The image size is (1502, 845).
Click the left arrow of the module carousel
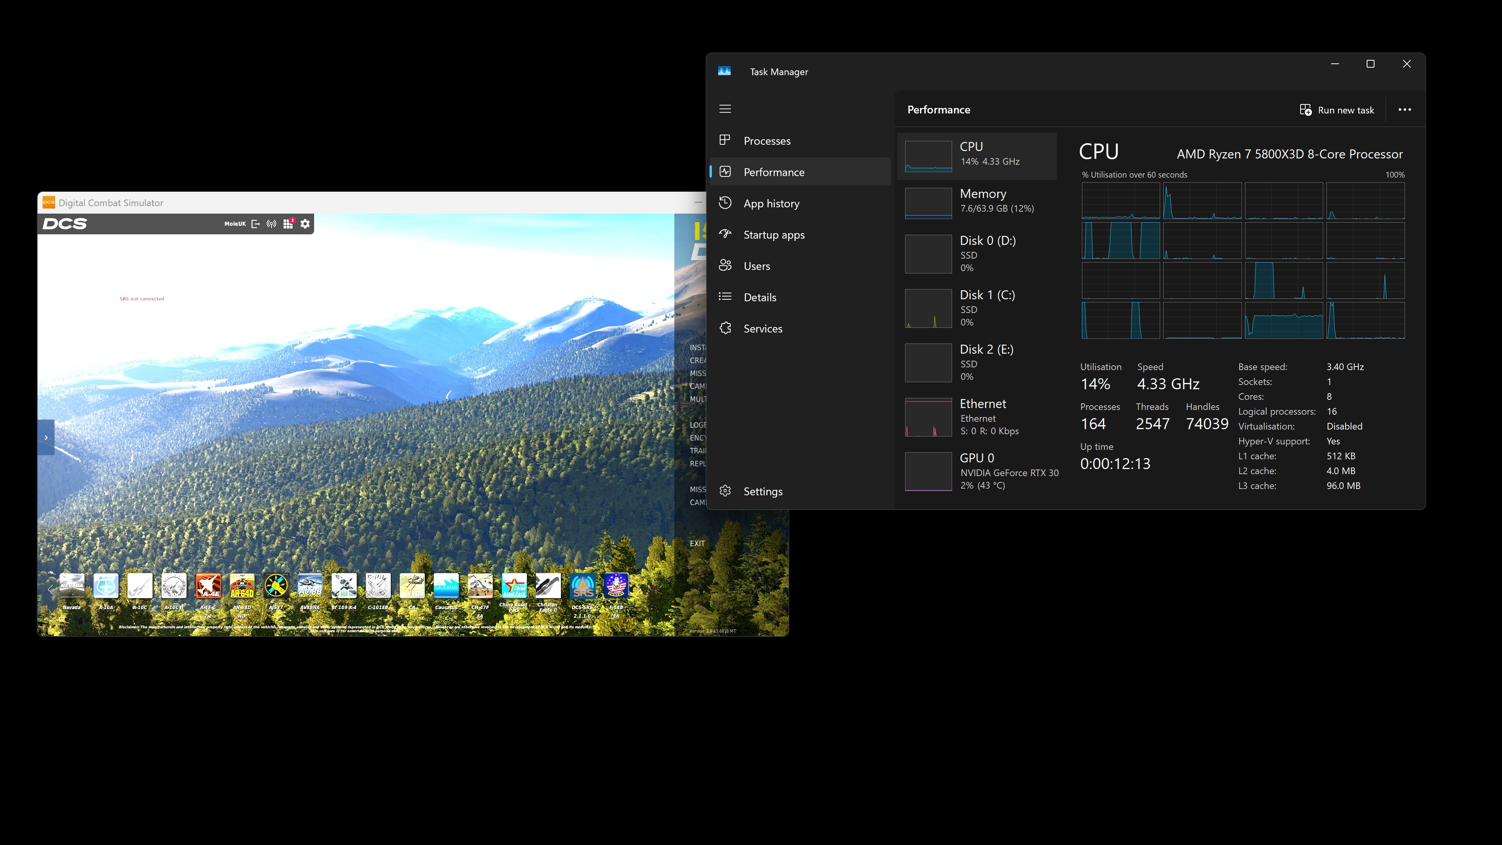pos(51,590)
